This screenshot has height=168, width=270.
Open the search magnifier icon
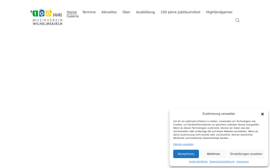[238, 21]
